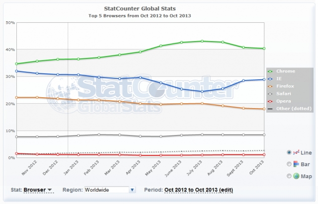The image size is (318, 204).
Task: Expand the Region dropdown arrow
Action: click(x=132, y=190)
